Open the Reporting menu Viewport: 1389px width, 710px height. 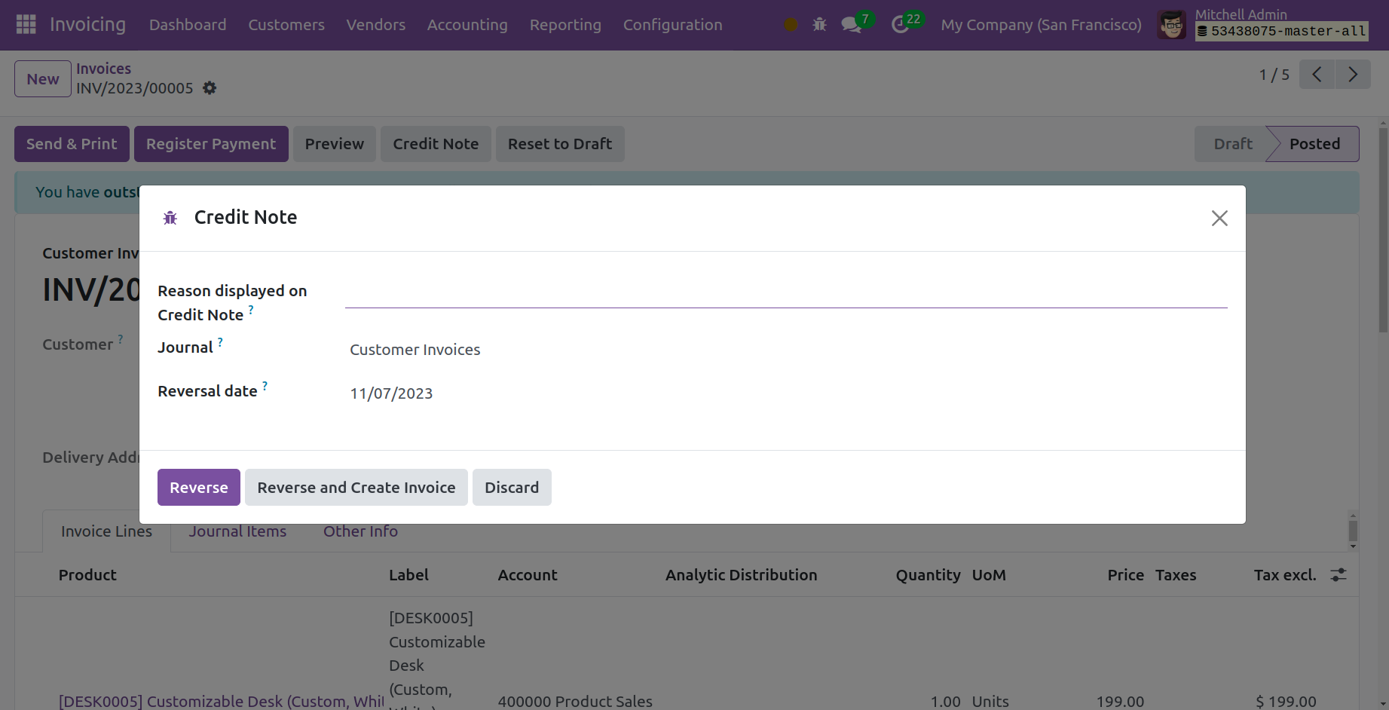(565, 25)
